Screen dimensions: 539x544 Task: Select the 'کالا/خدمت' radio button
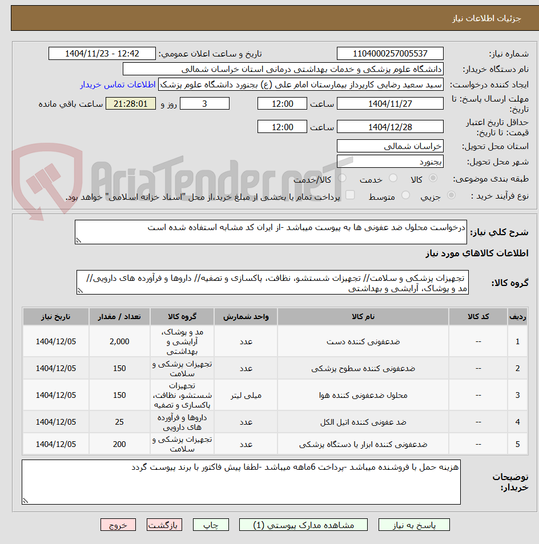pos(342,178)
